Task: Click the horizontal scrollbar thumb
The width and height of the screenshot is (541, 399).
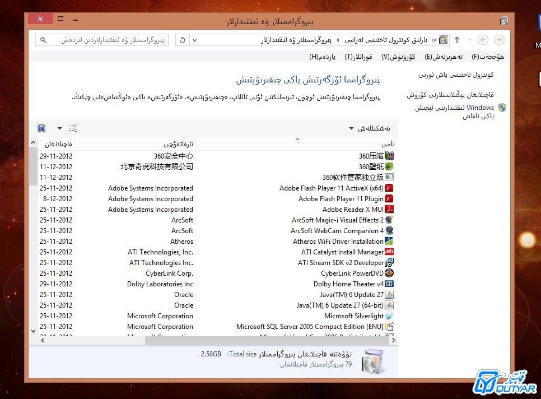Action: click(267, 340)
